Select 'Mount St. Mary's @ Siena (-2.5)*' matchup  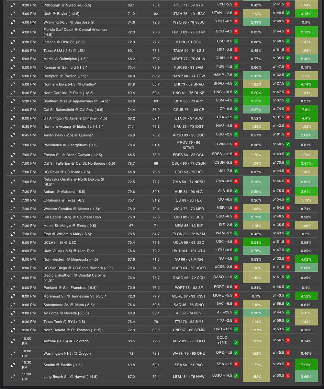click(x=71, y=226)
